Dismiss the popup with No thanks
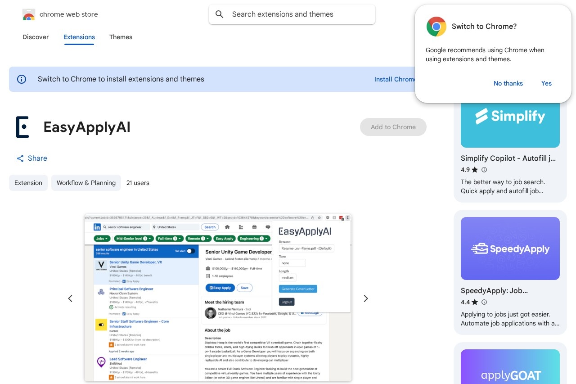Image resolution: width=576 pixels, height=384 pixels. (508, 83)
